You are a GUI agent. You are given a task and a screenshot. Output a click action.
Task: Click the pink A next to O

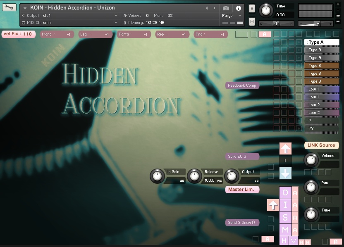295,192
